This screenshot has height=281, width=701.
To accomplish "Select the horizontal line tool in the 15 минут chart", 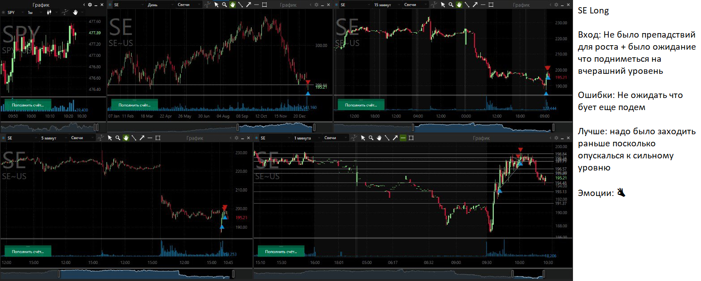I will tap(483, 5).
